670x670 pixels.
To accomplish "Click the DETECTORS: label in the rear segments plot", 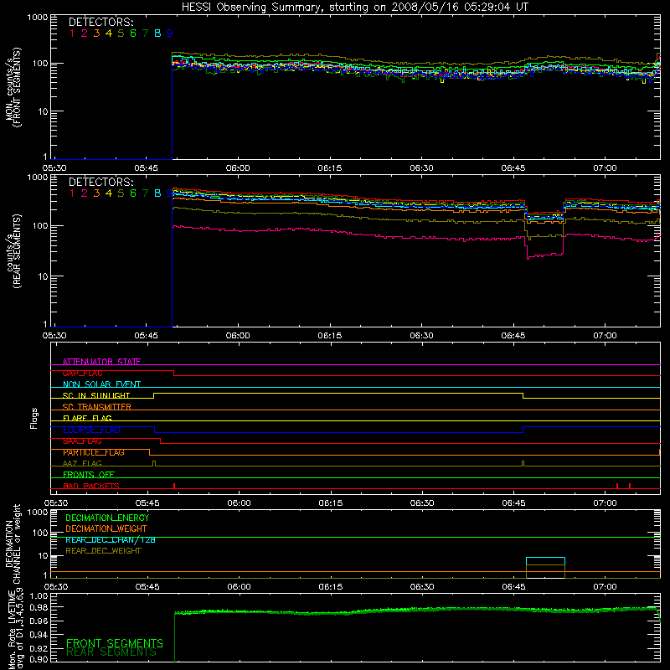I will [100, 183].
